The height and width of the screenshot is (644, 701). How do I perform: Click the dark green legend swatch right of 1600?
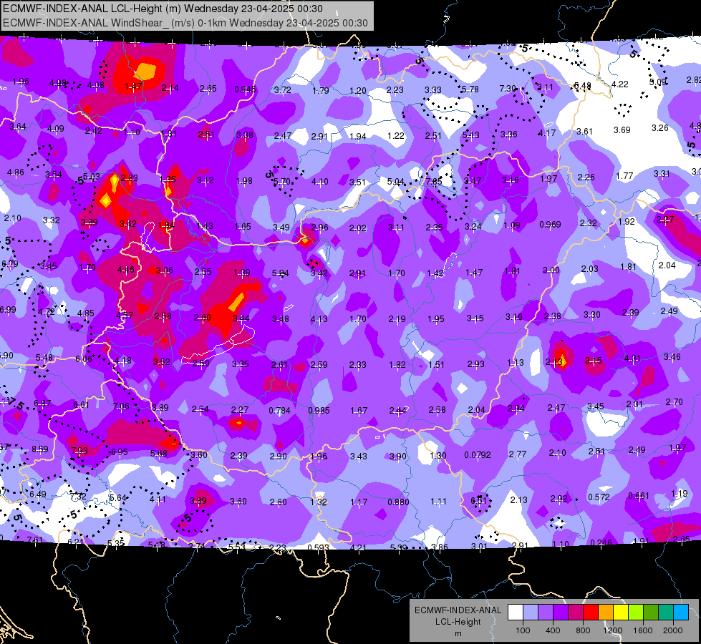tap(651, 613)
